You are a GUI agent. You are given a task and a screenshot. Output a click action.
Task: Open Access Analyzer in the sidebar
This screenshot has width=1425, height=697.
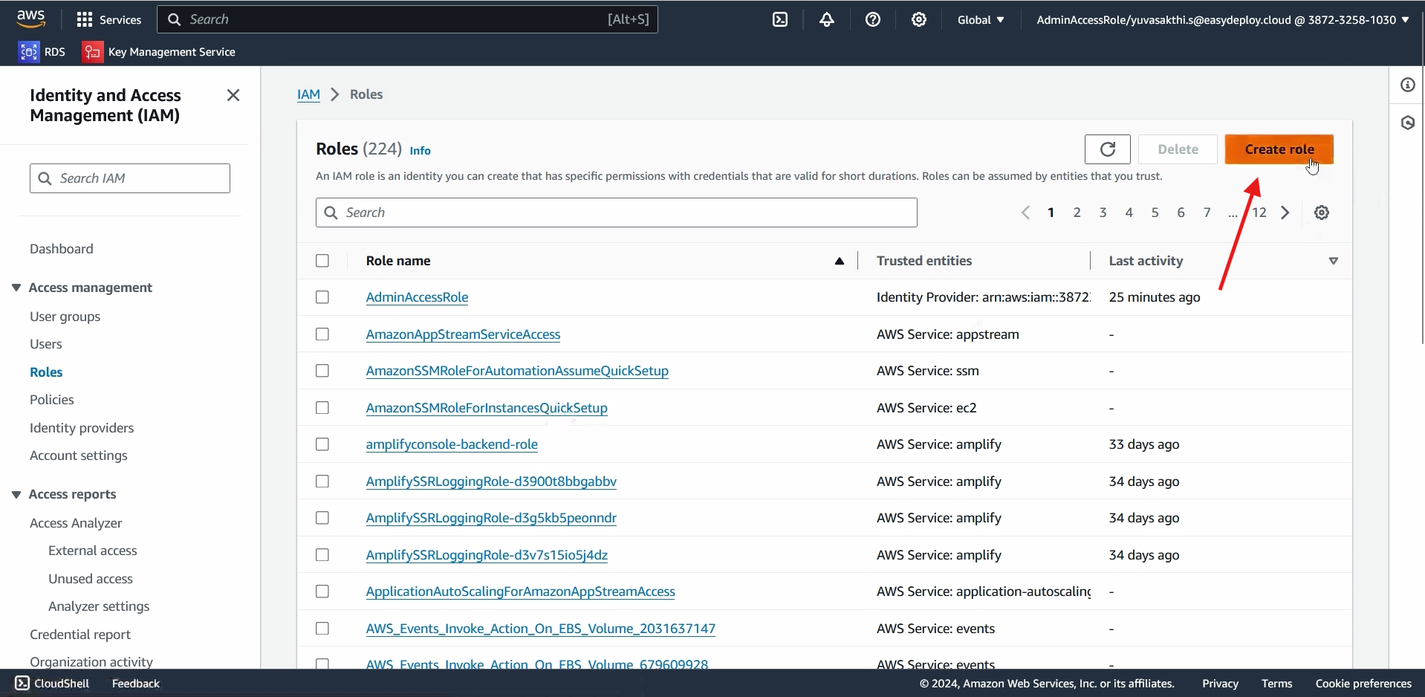(76, 523)
